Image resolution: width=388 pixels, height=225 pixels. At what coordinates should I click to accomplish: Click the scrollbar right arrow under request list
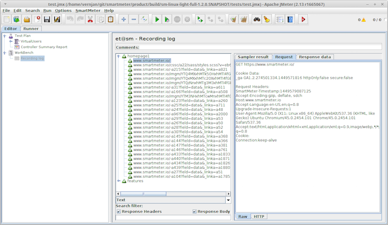(228, 194)
